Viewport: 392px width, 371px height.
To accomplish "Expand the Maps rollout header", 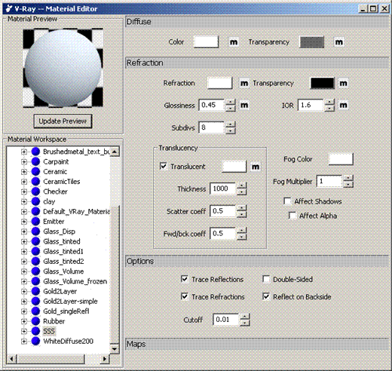I will tap(257, 344).
